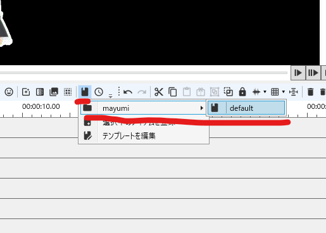Screen dimensions: 326x233
Task: Open dropdown arrow next to grid icon
Action: point(284,92)
